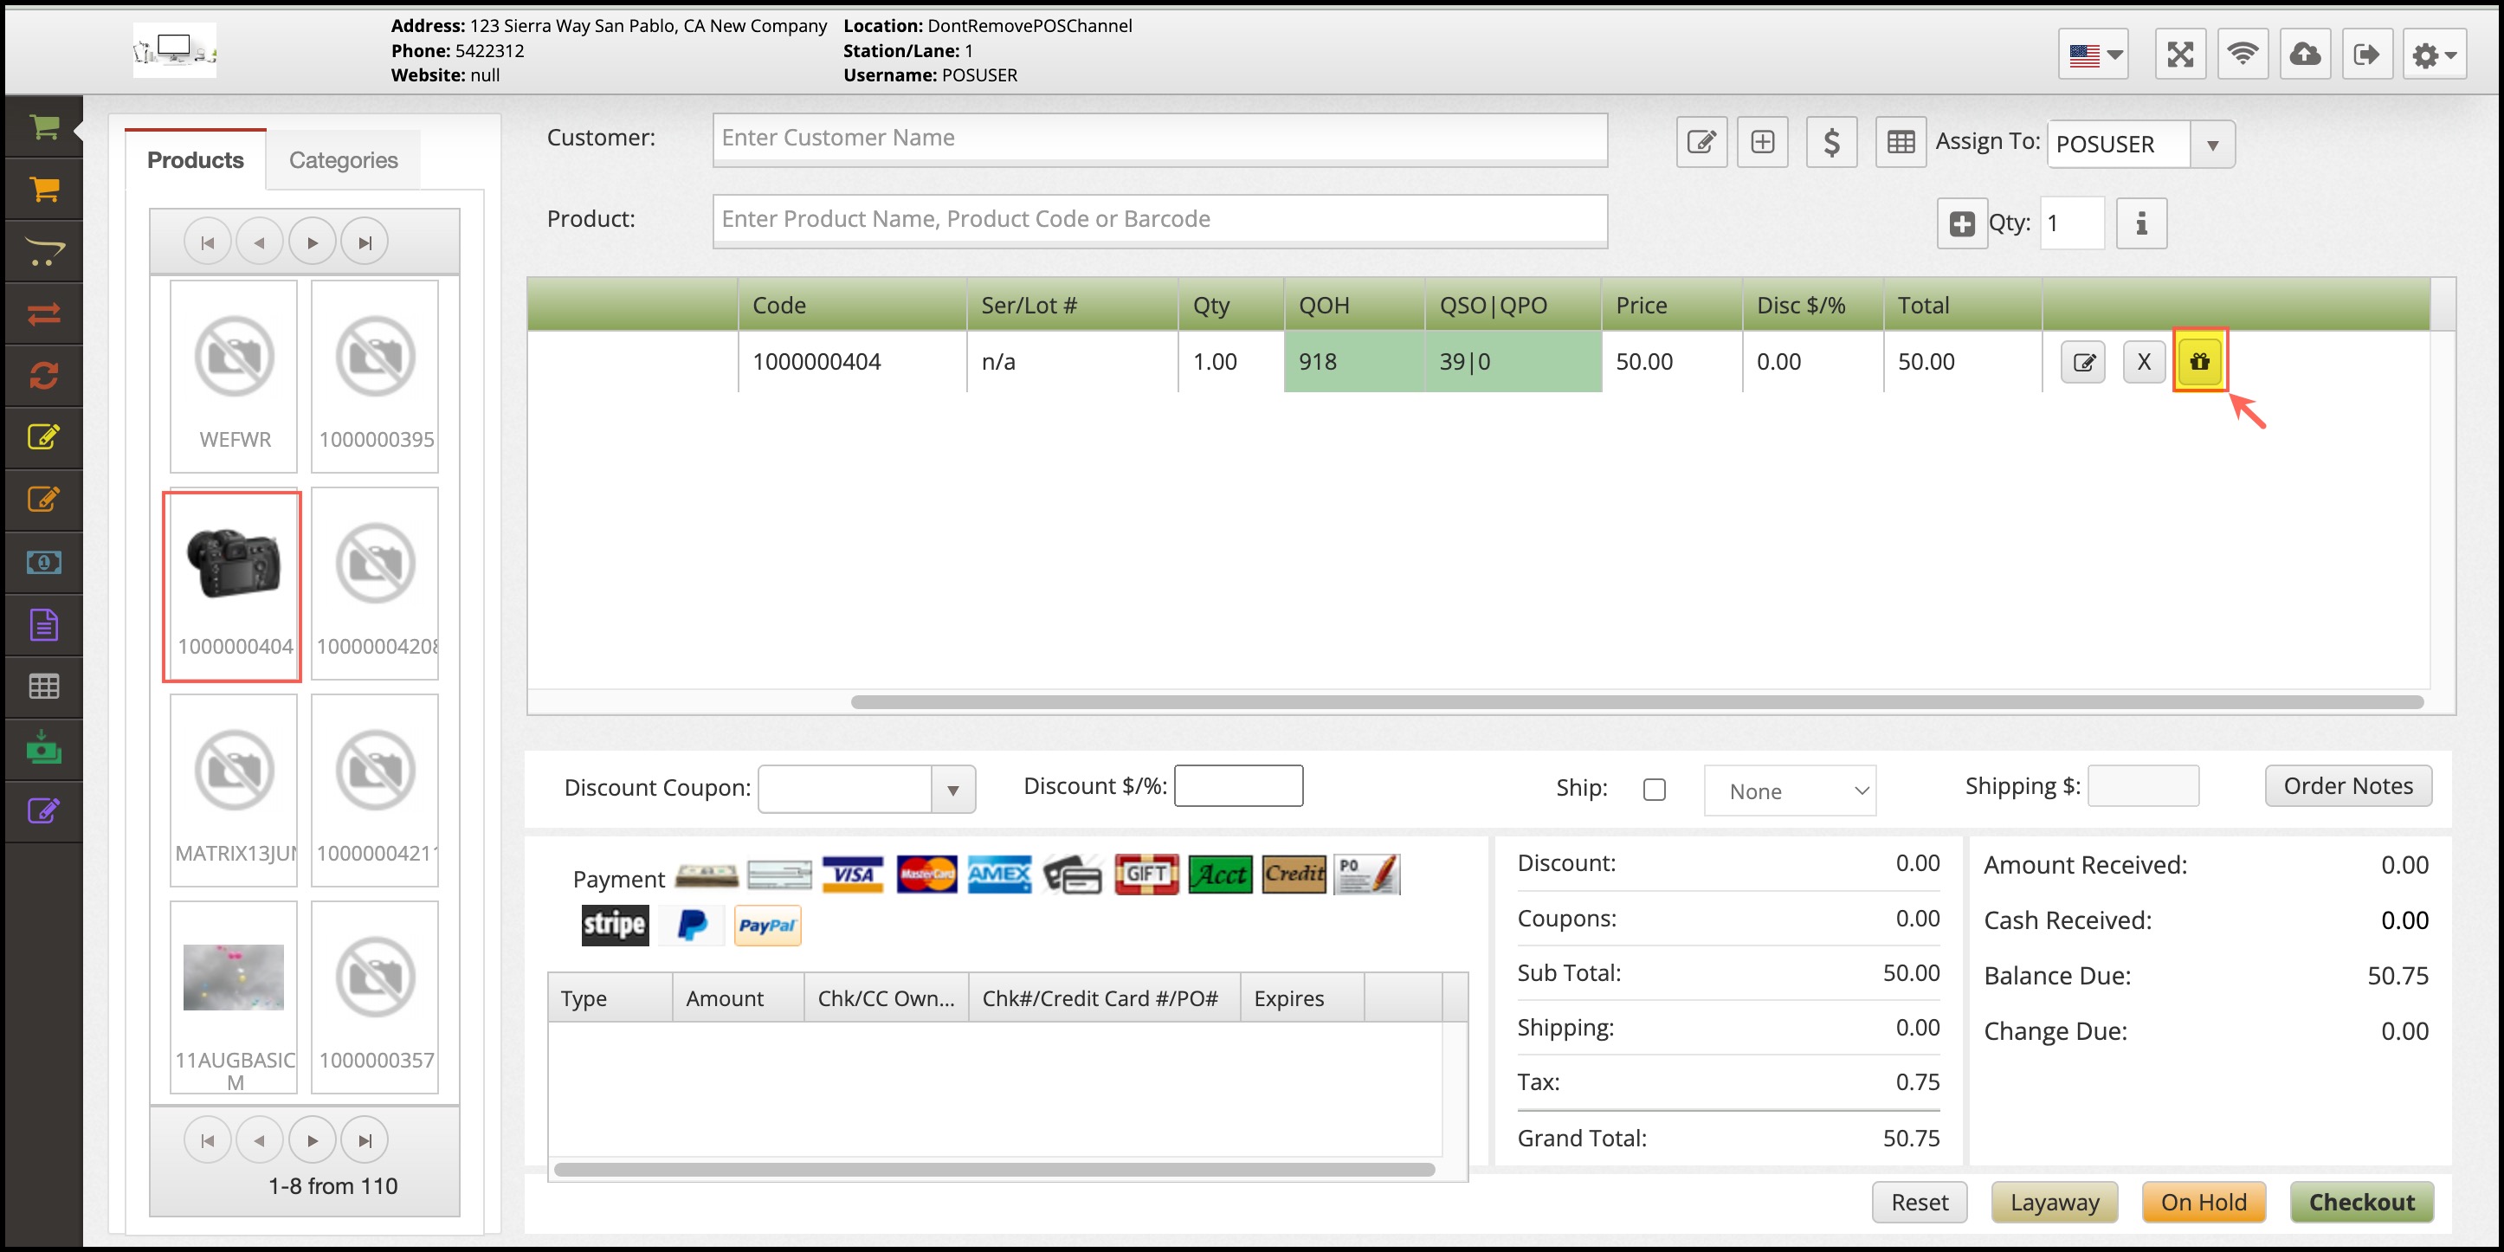The width and height of the screenshot is (2504, 1252).
Task: Click the Wi-Fi connection status icon
Action: click(x=2243, y=55)
